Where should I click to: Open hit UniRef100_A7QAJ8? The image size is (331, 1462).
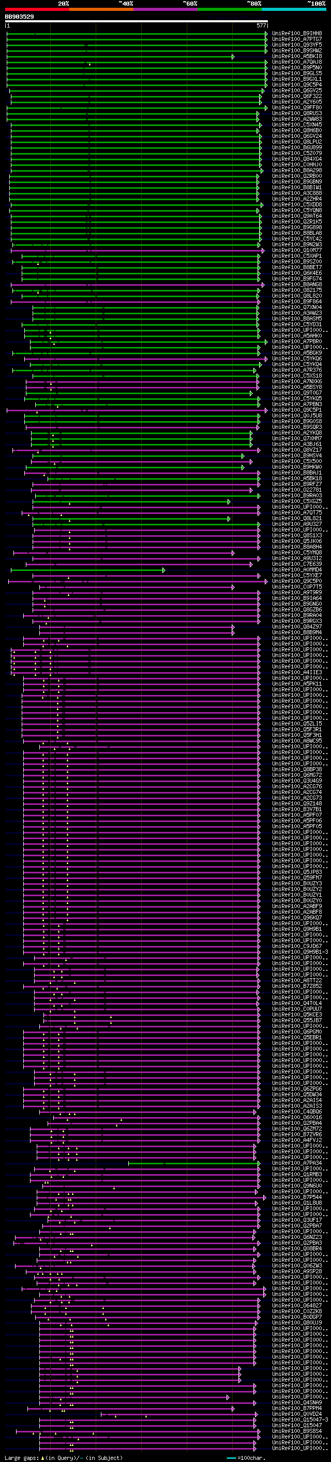pyautogui.click(x=297, y=62)
